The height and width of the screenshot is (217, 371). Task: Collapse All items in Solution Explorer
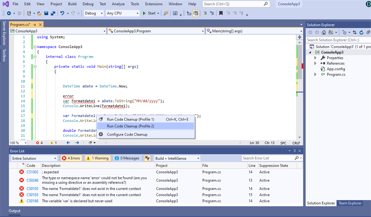click(369, 32)
